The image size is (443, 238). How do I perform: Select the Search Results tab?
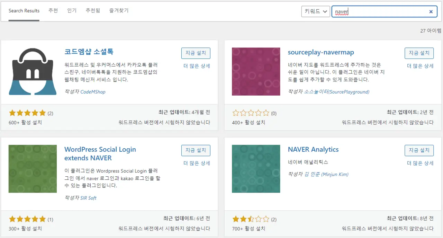click(24, 10)
